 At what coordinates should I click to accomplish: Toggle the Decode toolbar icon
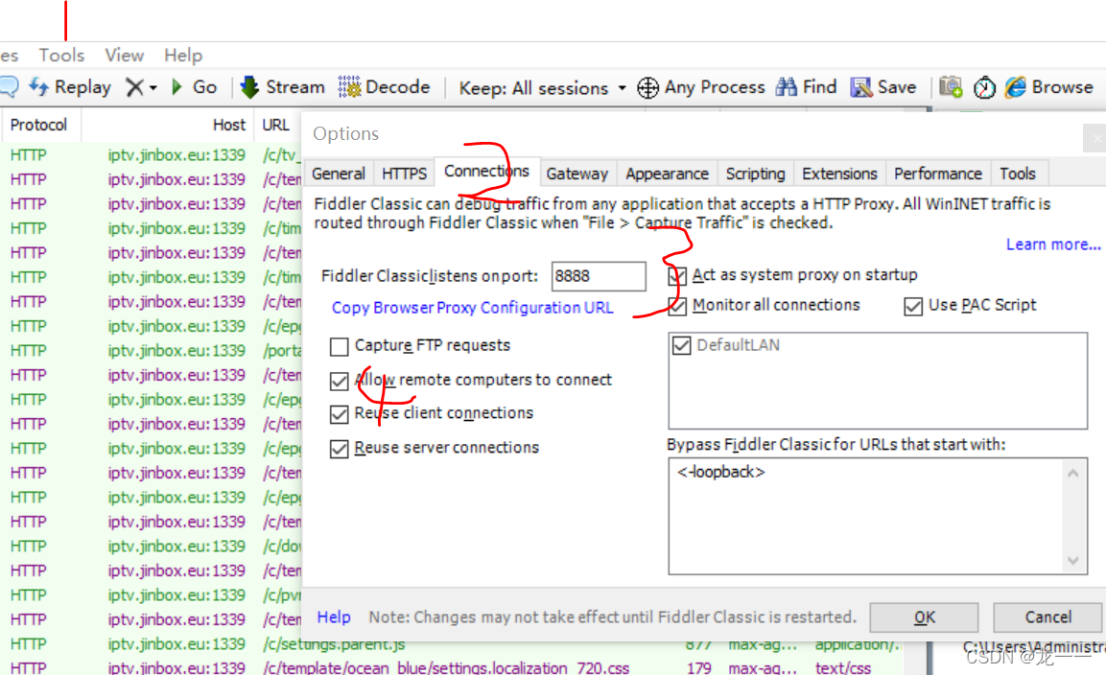(349, 86)
